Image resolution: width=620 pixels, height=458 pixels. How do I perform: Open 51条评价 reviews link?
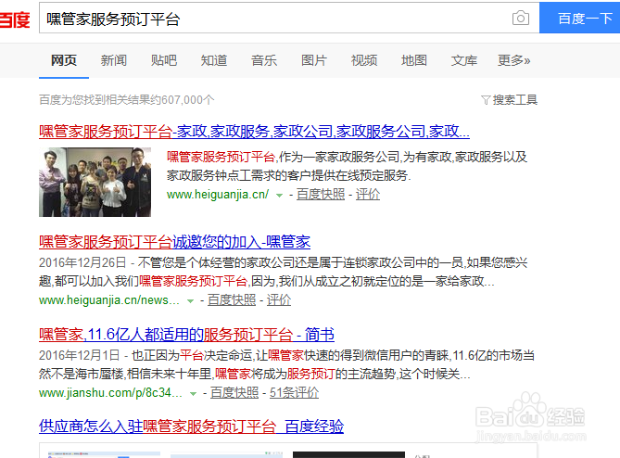click(294, 393)
